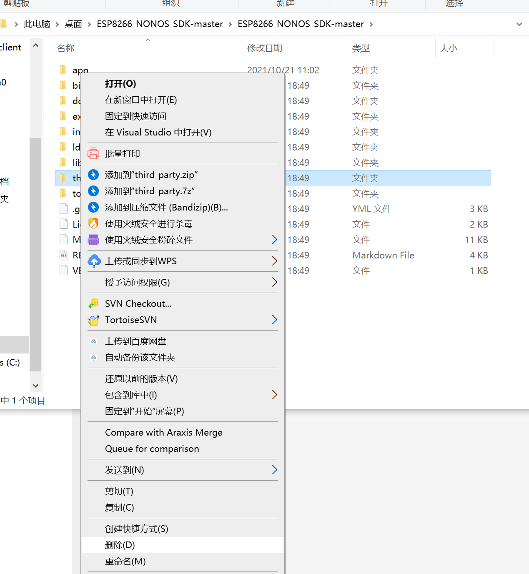Viewport: 529px width, 574px height.
Task: Click the SVN Checkout icon
Action: (x=93, y=303)
